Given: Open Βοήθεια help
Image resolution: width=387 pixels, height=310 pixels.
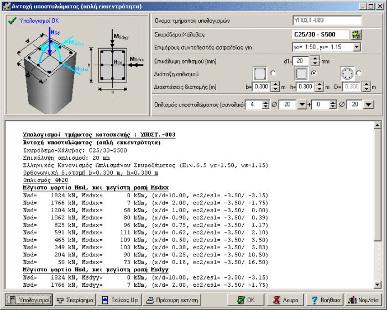Looking at the screenshot, I should click(325, 300).
